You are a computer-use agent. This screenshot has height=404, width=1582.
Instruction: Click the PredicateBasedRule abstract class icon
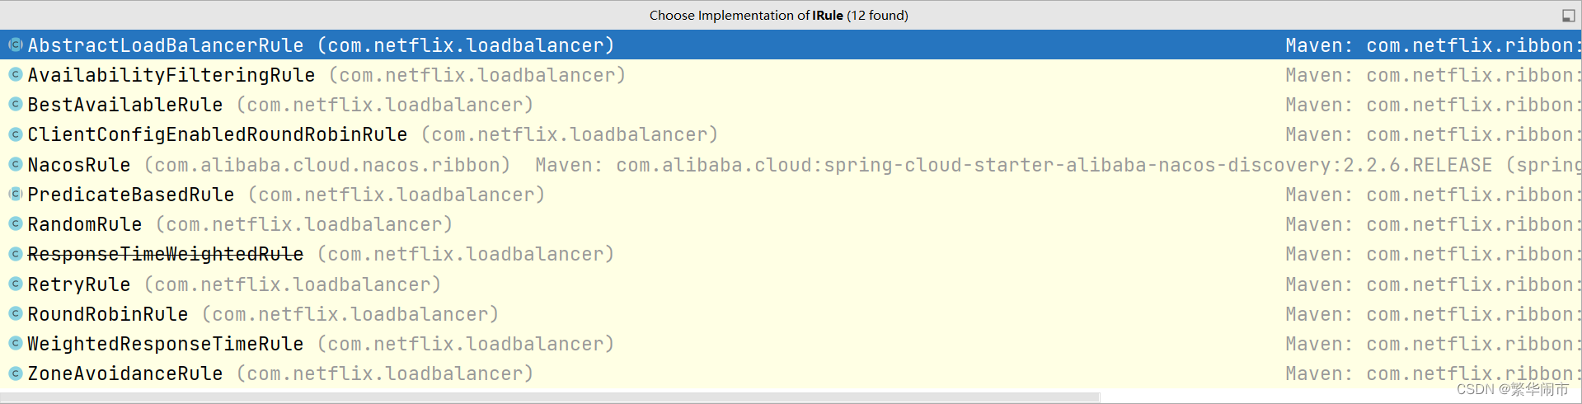point(15,195)
